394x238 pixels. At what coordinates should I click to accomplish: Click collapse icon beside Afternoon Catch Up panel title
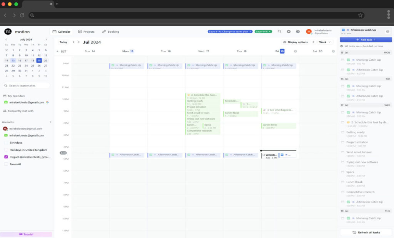coord(387,32)
